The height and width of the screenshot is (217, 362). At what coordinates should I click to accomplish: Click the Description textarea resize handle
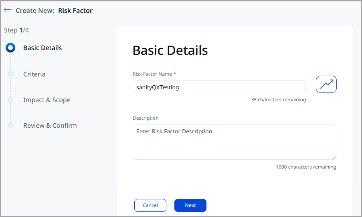[334, 157]
